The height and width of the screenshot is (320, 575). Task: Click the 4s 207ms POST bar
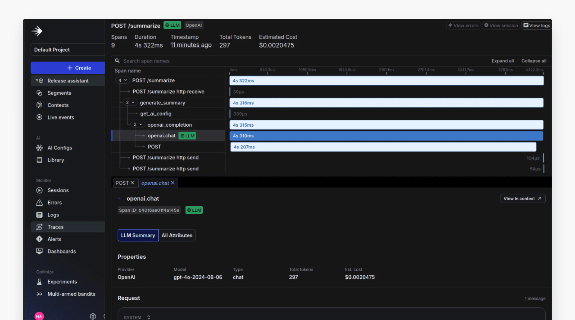click(383, 147)
